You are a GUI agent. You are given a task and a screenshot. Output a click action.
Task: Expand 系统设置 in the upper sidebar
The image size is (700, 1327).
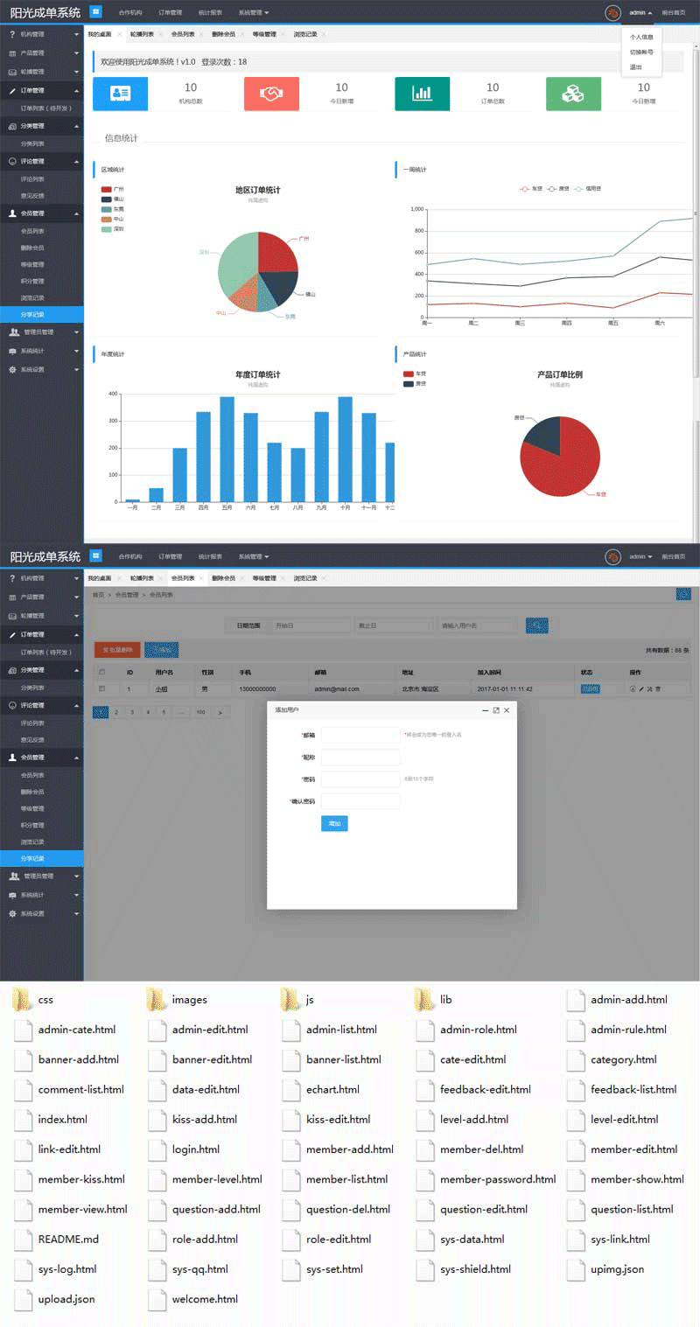click(x=41, y=369)
